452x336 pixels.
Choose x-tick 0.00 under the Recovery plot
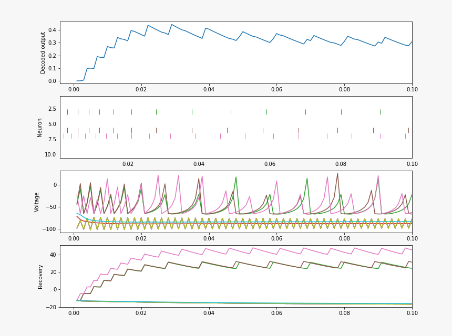click(x=74, y=313)
